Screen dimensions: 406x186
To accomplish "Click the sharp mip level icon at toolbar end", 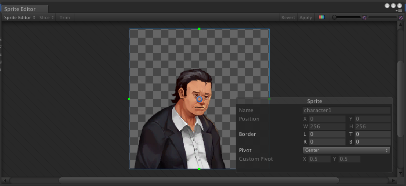I will (401, 18).
